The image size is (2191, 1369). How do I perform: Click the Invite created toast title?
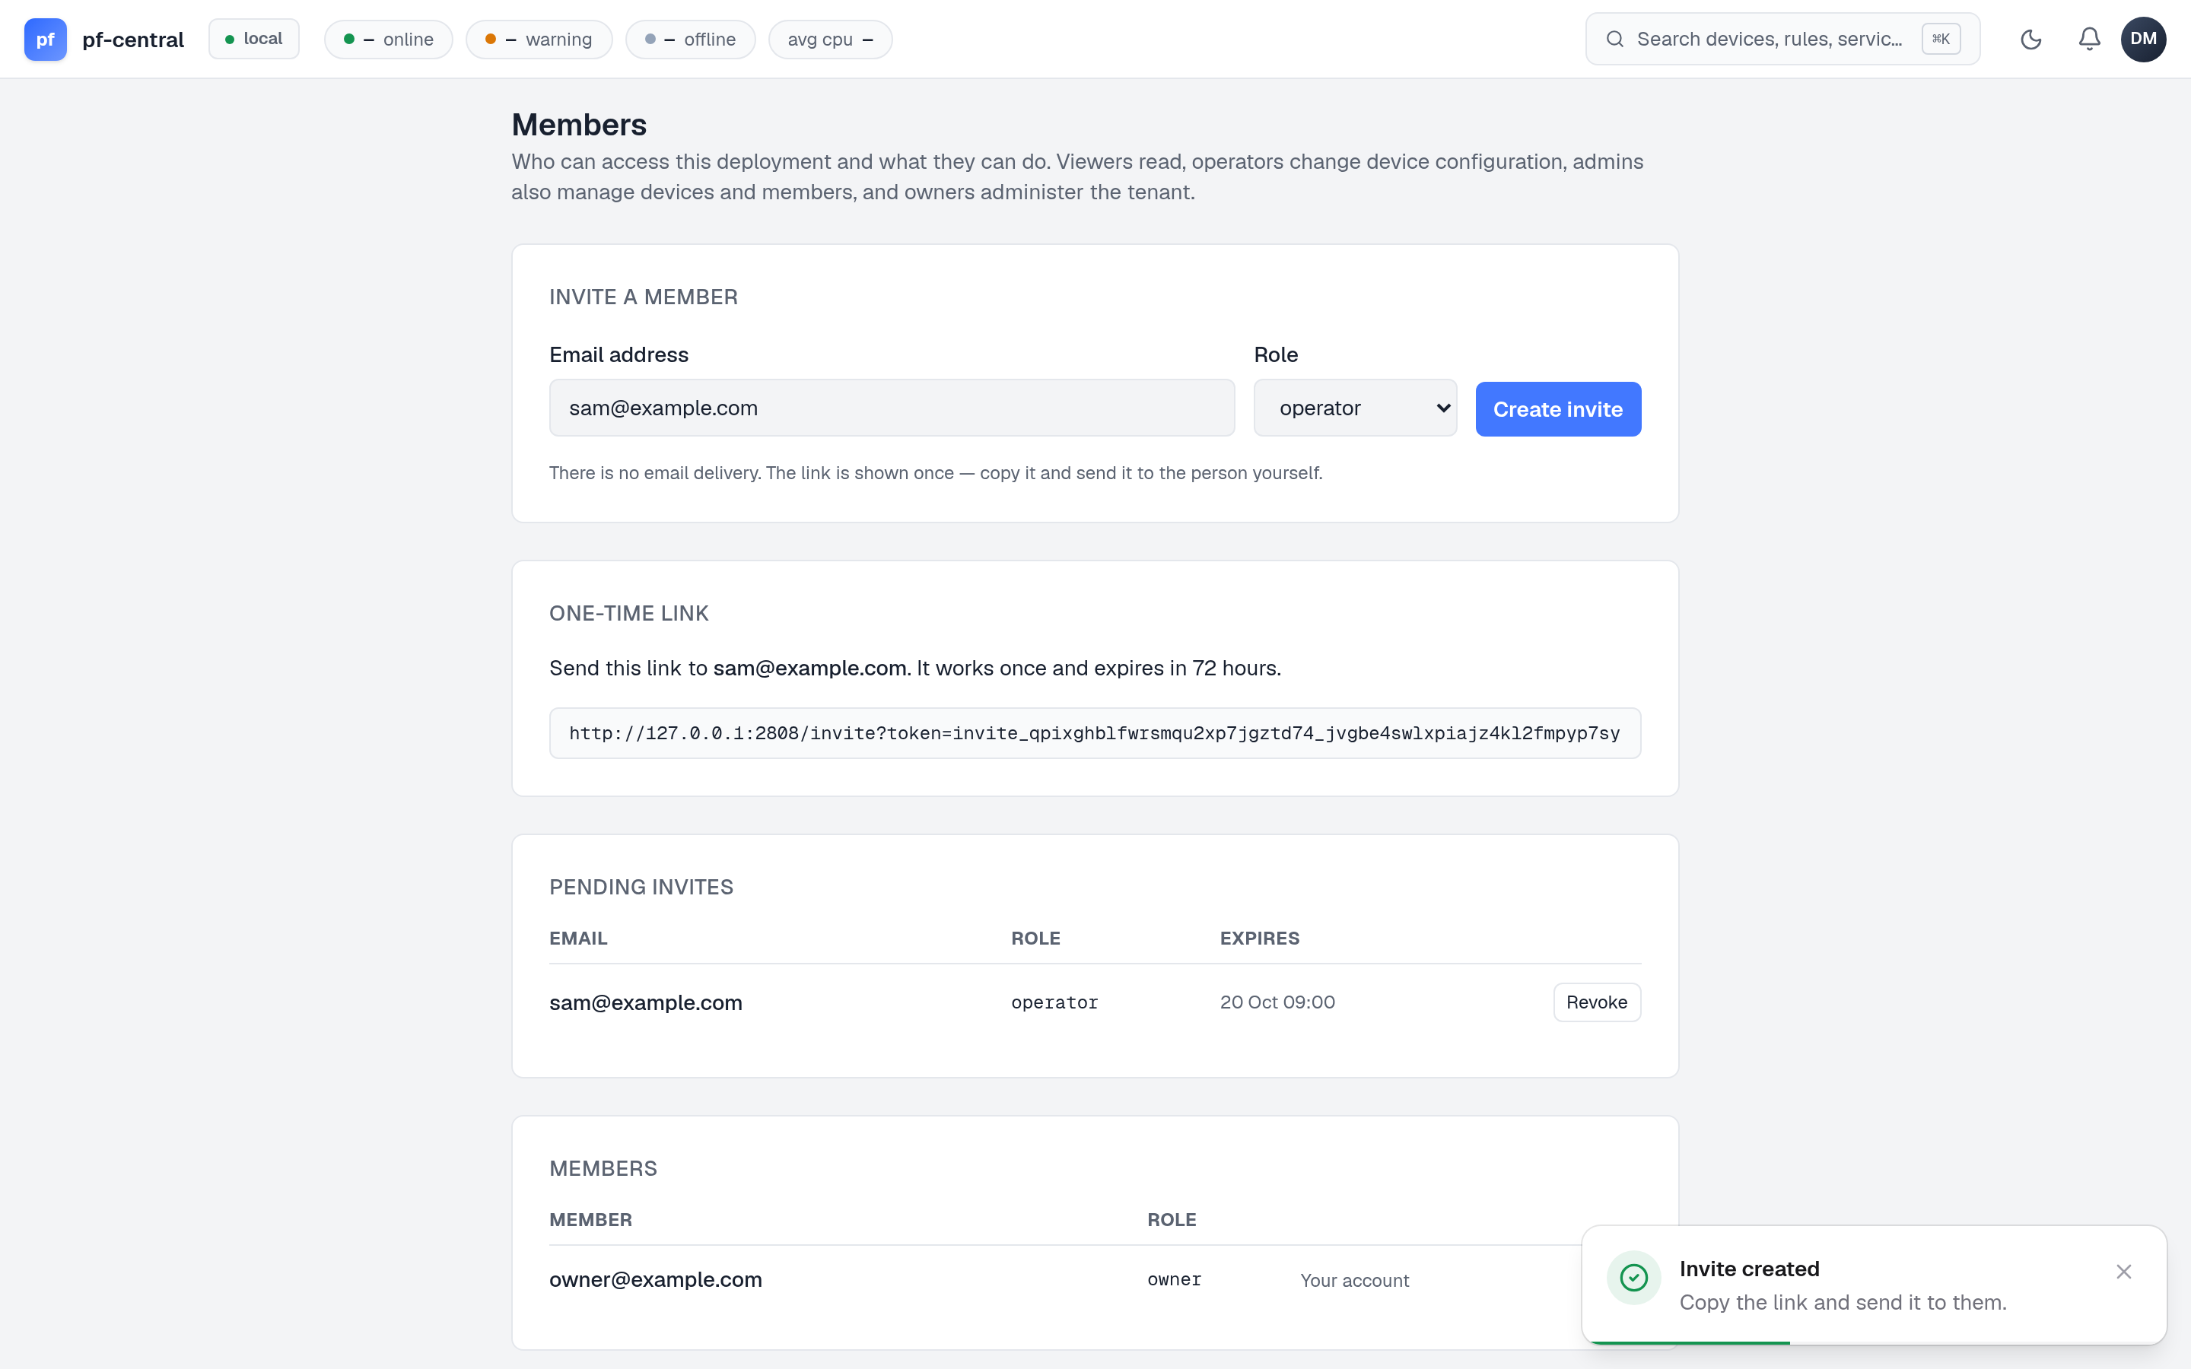click(x=1749, y=1269)
